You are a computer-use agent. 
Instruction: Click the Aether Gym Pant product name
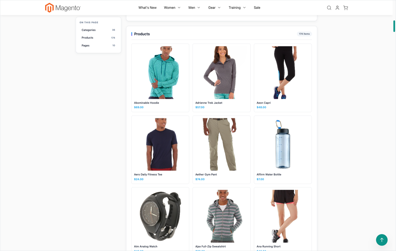tap(206, 174)
